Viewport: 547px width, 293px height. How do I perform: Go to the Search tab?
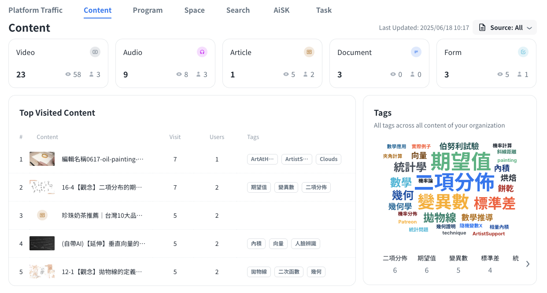[x=238, y=10]
